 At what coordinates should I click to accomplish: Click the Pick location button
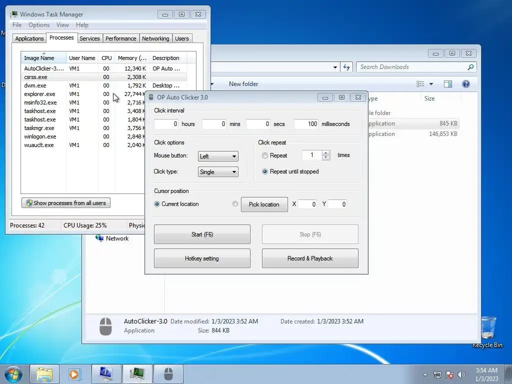264,204
